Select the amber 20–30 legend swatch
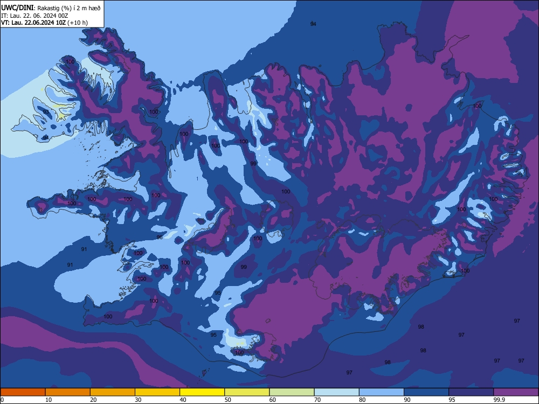539x404 pixels. (x=113, y=392)
